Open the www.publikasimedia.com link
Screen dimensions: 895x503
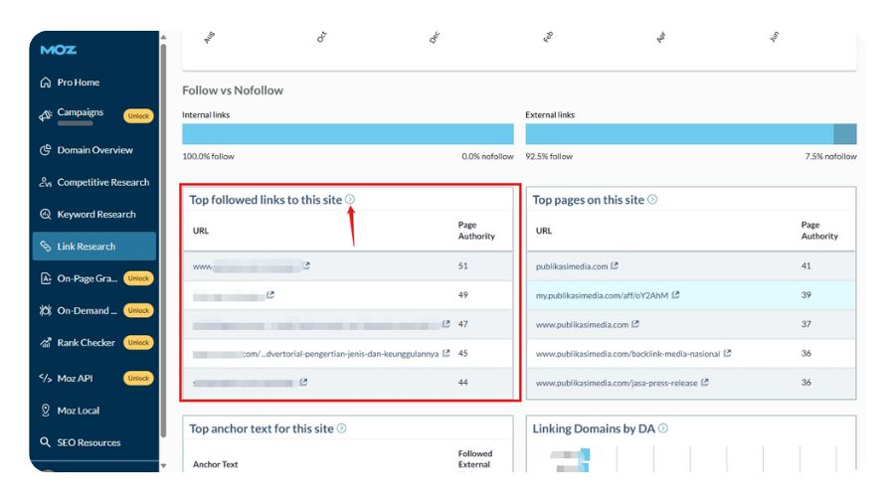582,324
